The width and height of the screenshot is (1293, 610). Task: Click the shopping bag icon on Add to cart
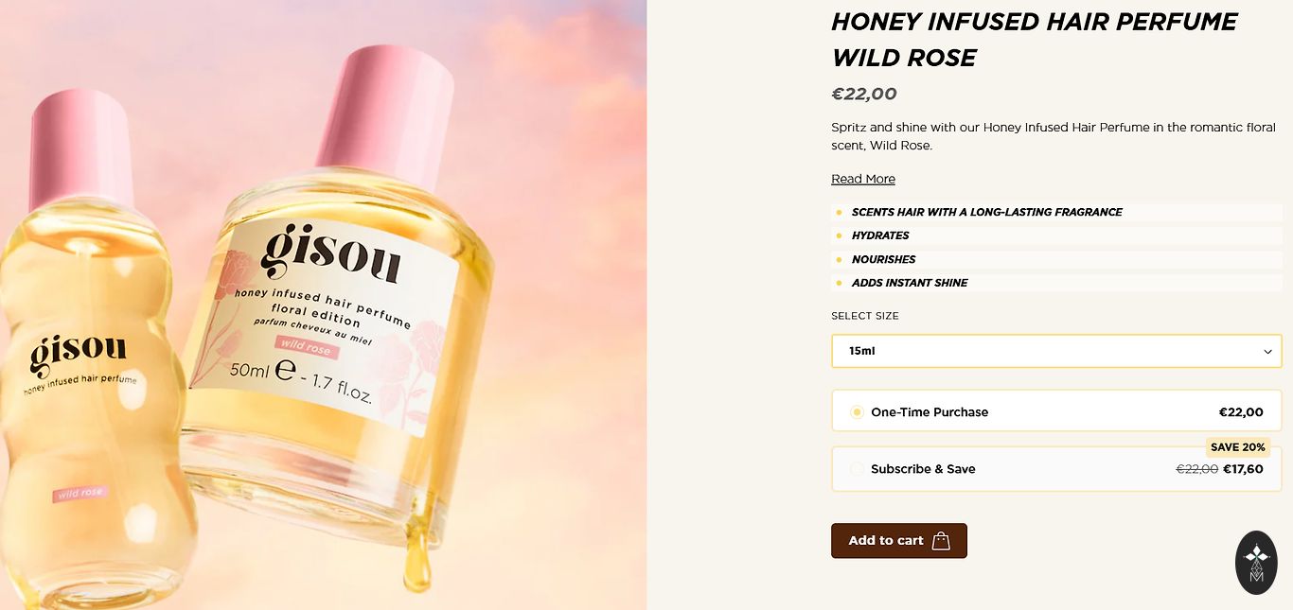point(941,541)
